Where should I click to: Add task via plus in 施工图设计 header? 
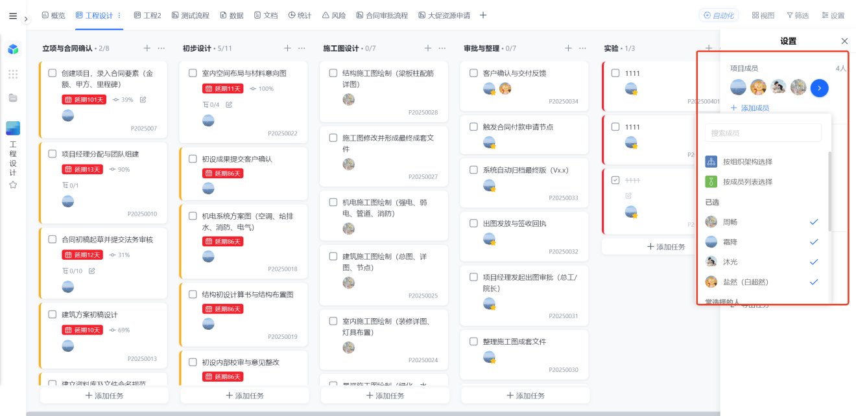coord(428,48)
